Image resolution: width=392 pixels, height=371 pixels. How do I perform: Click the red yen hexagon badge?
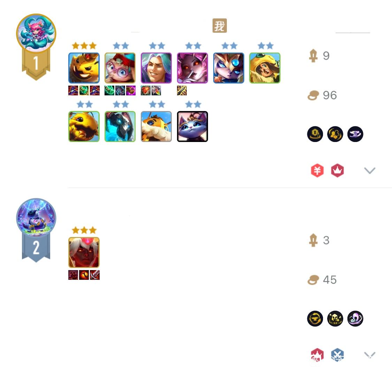pos(317,171)
